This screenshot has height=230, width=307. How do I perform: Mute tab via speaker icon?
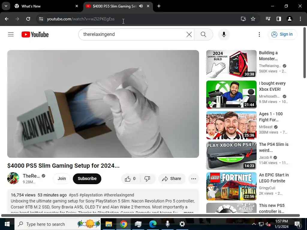click(141, 6)
